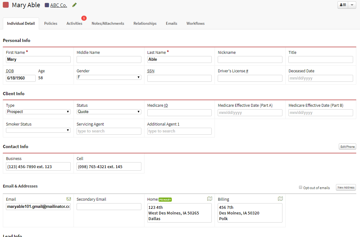
Task: Click the map icon on Billing address
Action: point(280,199)
